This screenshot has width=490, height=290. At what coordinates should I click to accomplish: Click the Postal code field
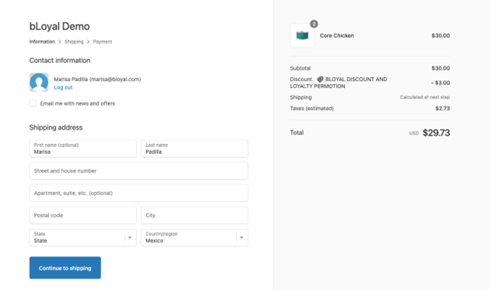(83, 215)
